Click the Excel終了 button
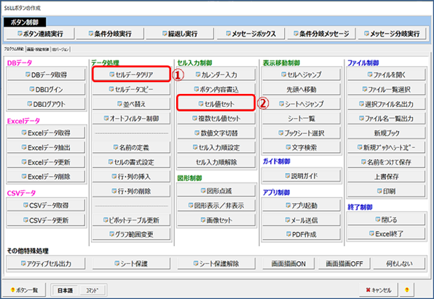This screenshot has width=434, height=299. (x=386, y=234)
